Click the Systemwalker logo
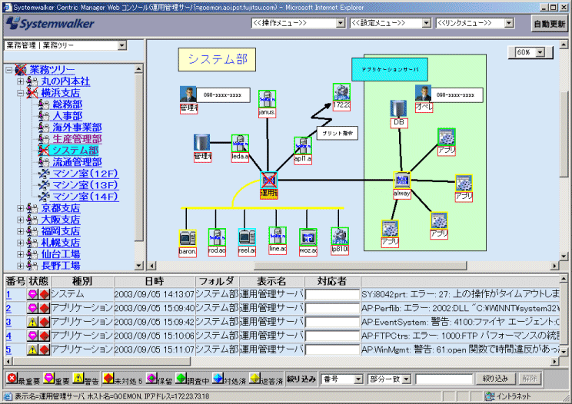 pyautogui.click(x=50, y=24)
